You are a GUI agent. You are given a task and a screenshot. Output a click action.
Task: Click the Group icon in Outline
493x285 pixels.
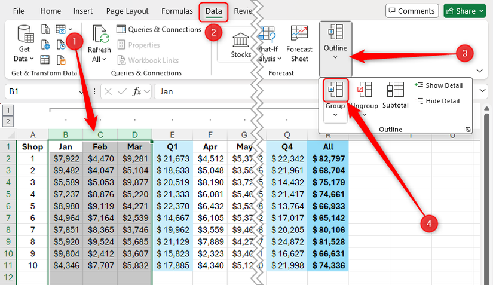335,90
